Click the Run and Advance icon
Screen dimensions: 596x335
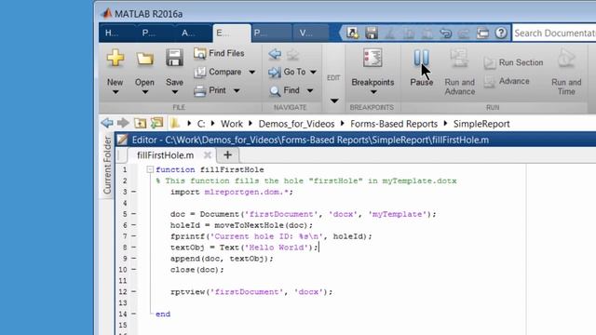point(459,59)
